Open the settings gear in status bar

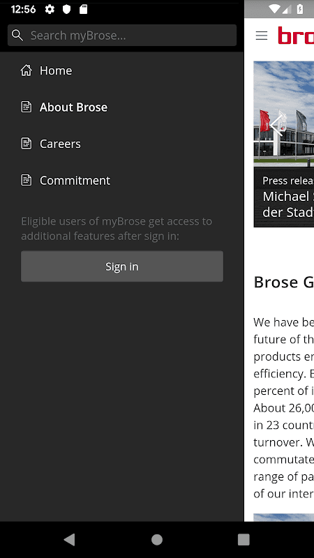(50, 10)
